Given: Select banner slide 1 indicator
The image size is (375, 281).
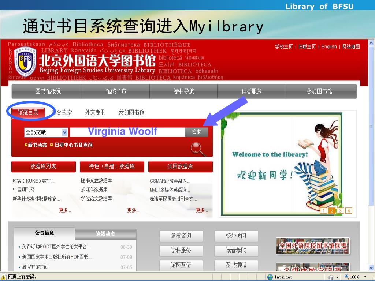Looking at the screenshot, I should click(323, 210).
